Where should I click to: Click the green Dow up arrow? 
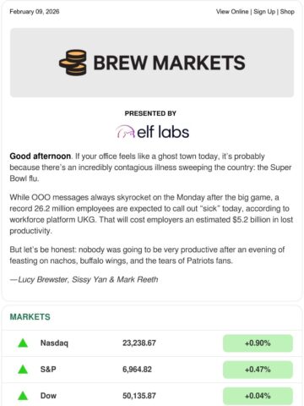23,396
